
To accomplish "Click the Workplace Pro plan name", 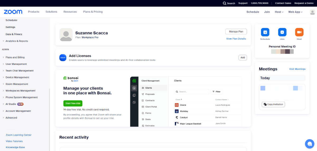I will point(90,37).
